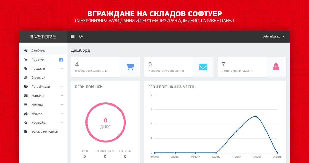Viewport: 309px width, 163px height.
Task: Click the envelope icon in messages card
Action: click(203, 67)
